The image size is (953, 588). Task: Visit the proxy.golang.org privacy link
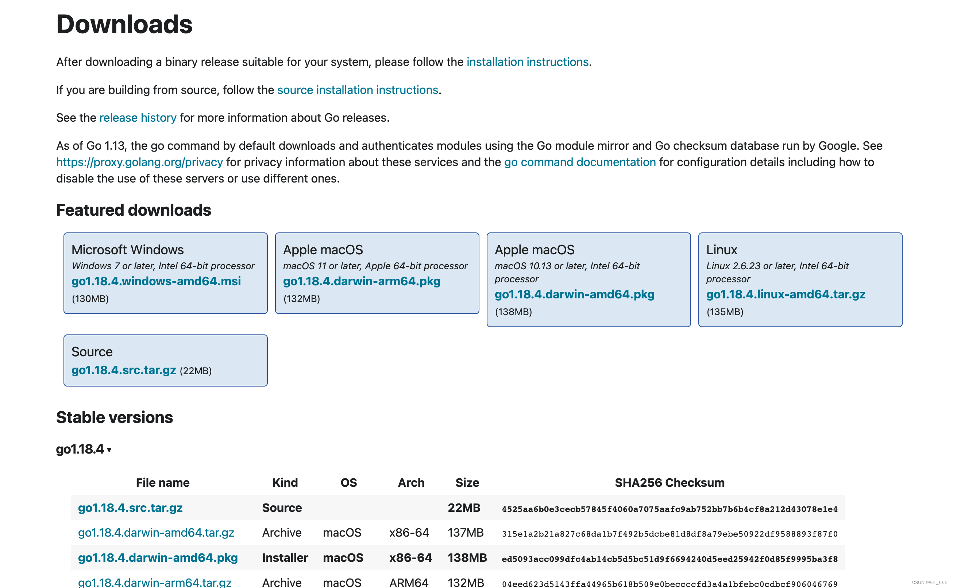(139, 162)
